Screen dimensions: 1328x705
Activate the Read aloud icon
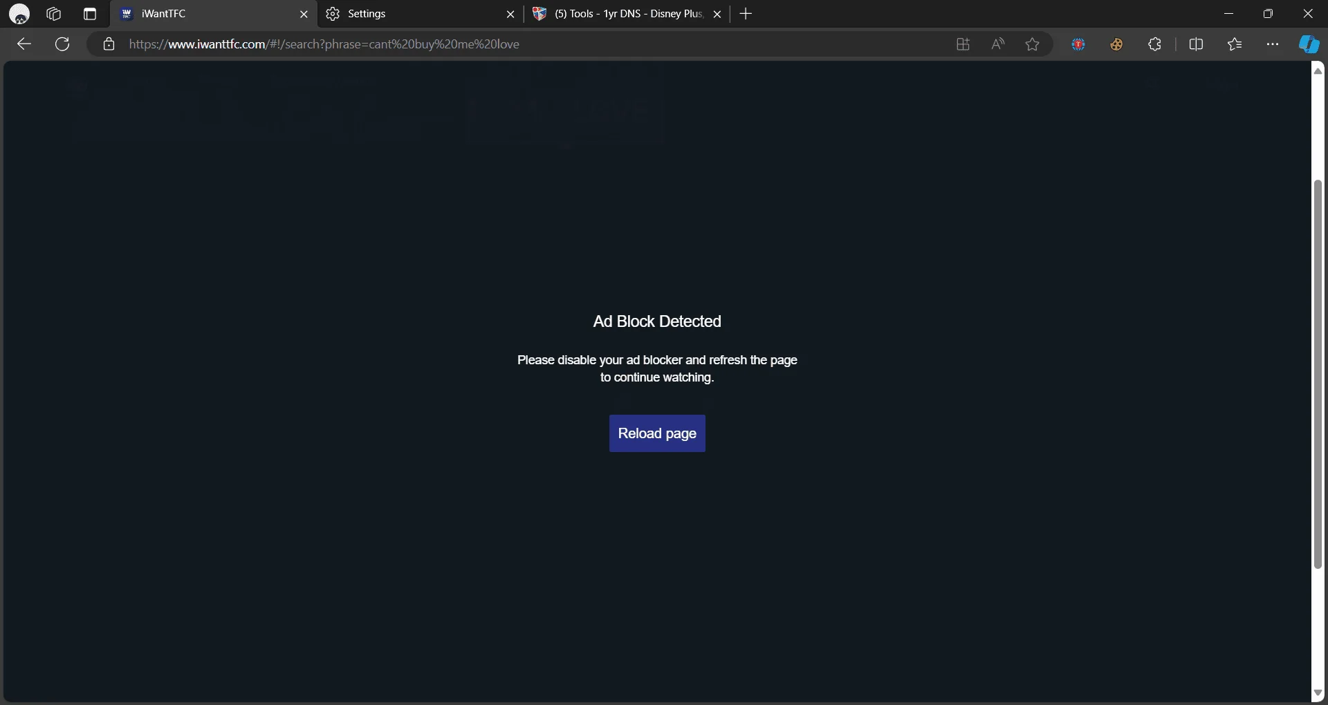point(997,44)
